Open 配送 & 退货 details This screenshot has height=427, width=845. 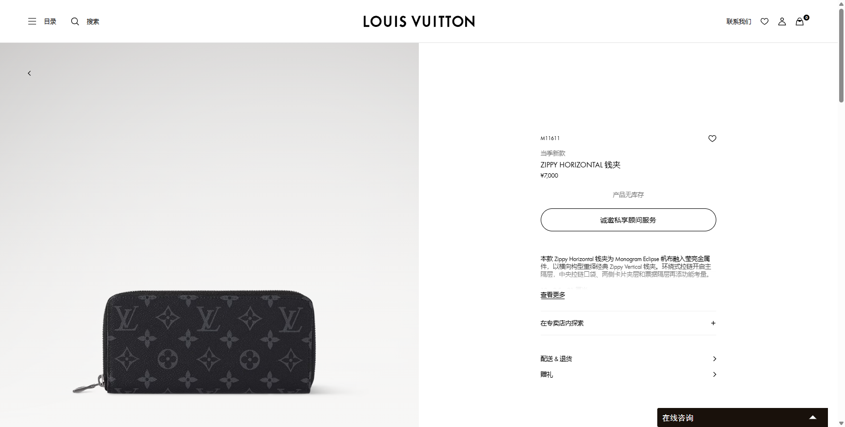coord(628,359)
